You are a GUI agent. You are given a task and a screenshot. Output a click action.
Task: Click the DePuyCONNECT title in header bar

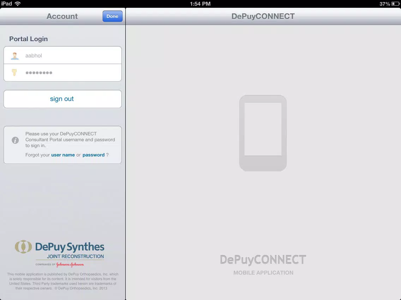pos(263,16)
